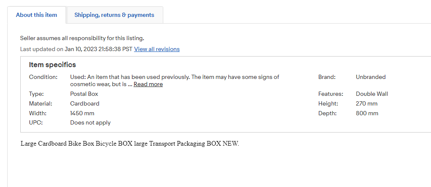This screenshot has height=187, width=431.
Task: Click the 1450 mm width value
Action: [x=82, y=114]
